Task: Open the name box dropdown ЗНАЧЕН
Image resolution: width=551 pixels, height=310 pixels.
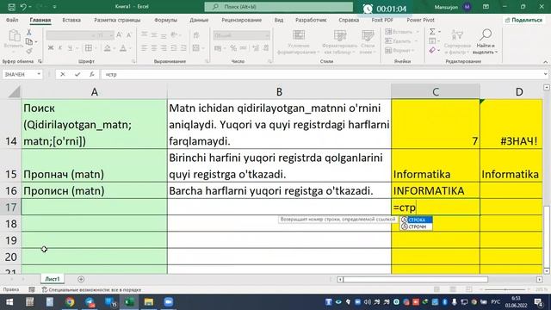Action: click(39, 74)
